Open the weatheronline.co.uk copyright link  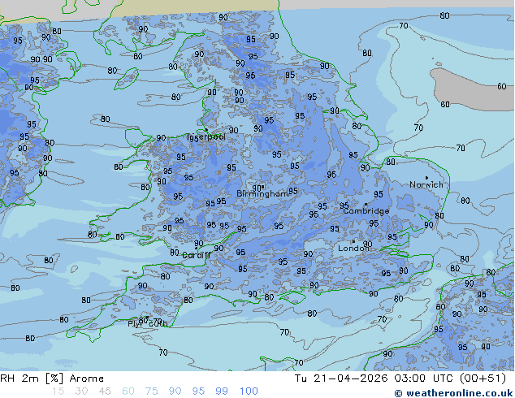[453, 393]
